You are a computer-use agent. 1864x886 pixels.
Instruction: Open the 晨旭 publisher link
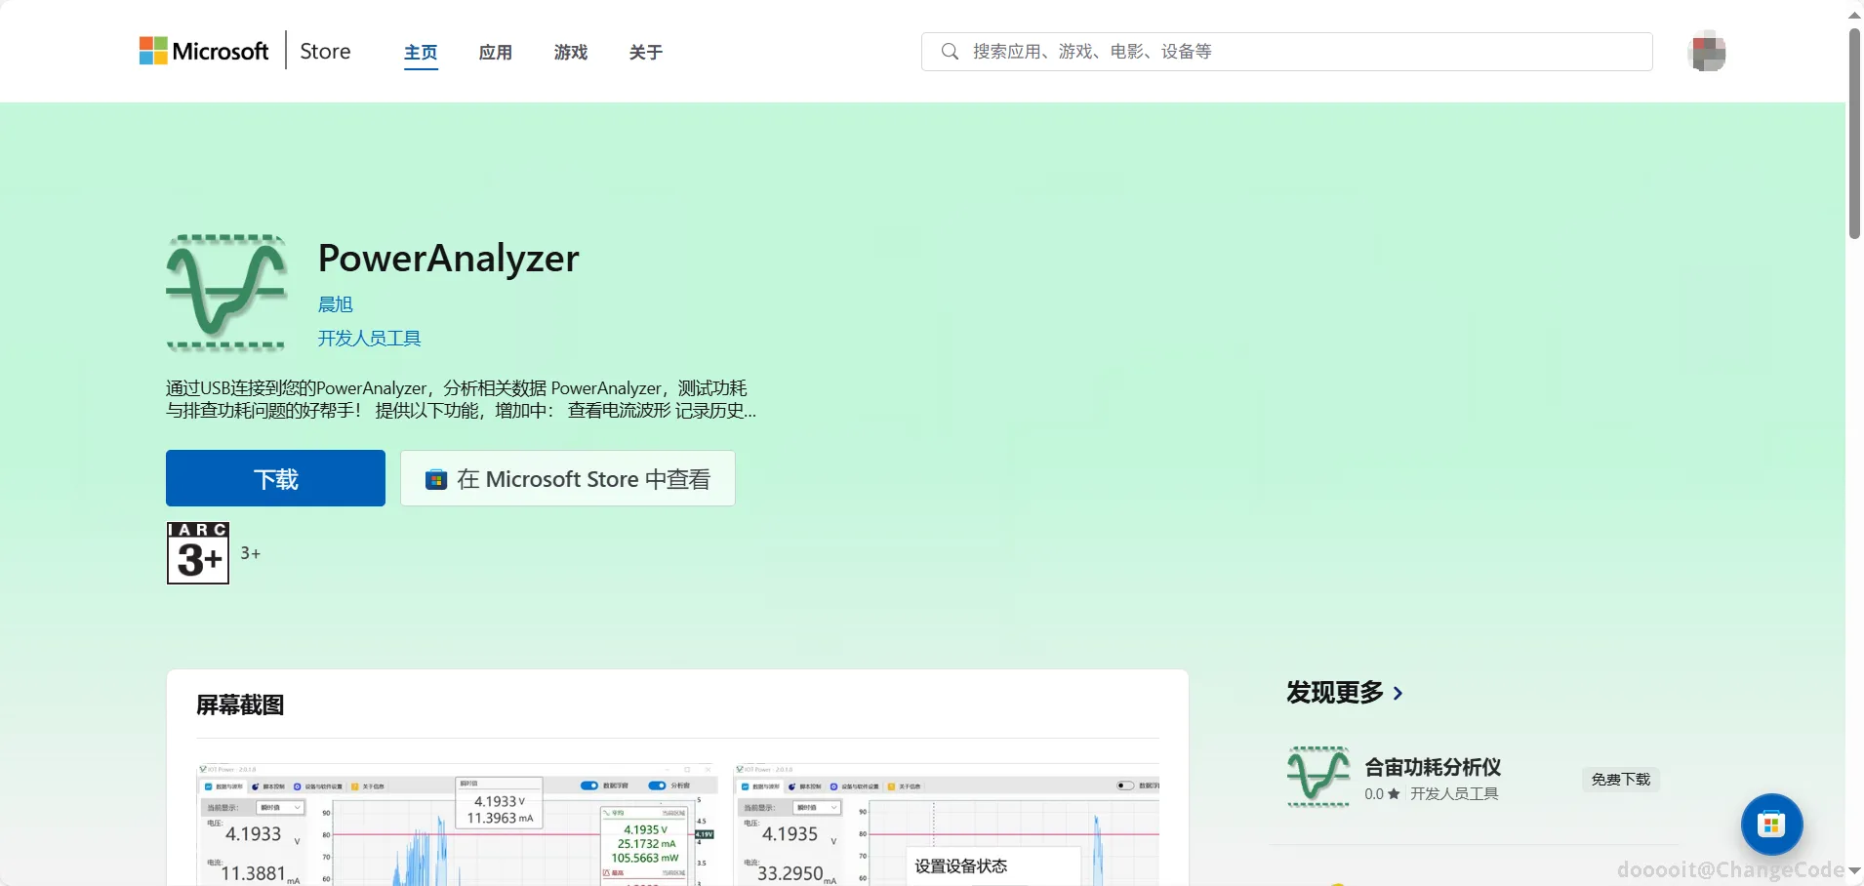click(x=335, y=303)
